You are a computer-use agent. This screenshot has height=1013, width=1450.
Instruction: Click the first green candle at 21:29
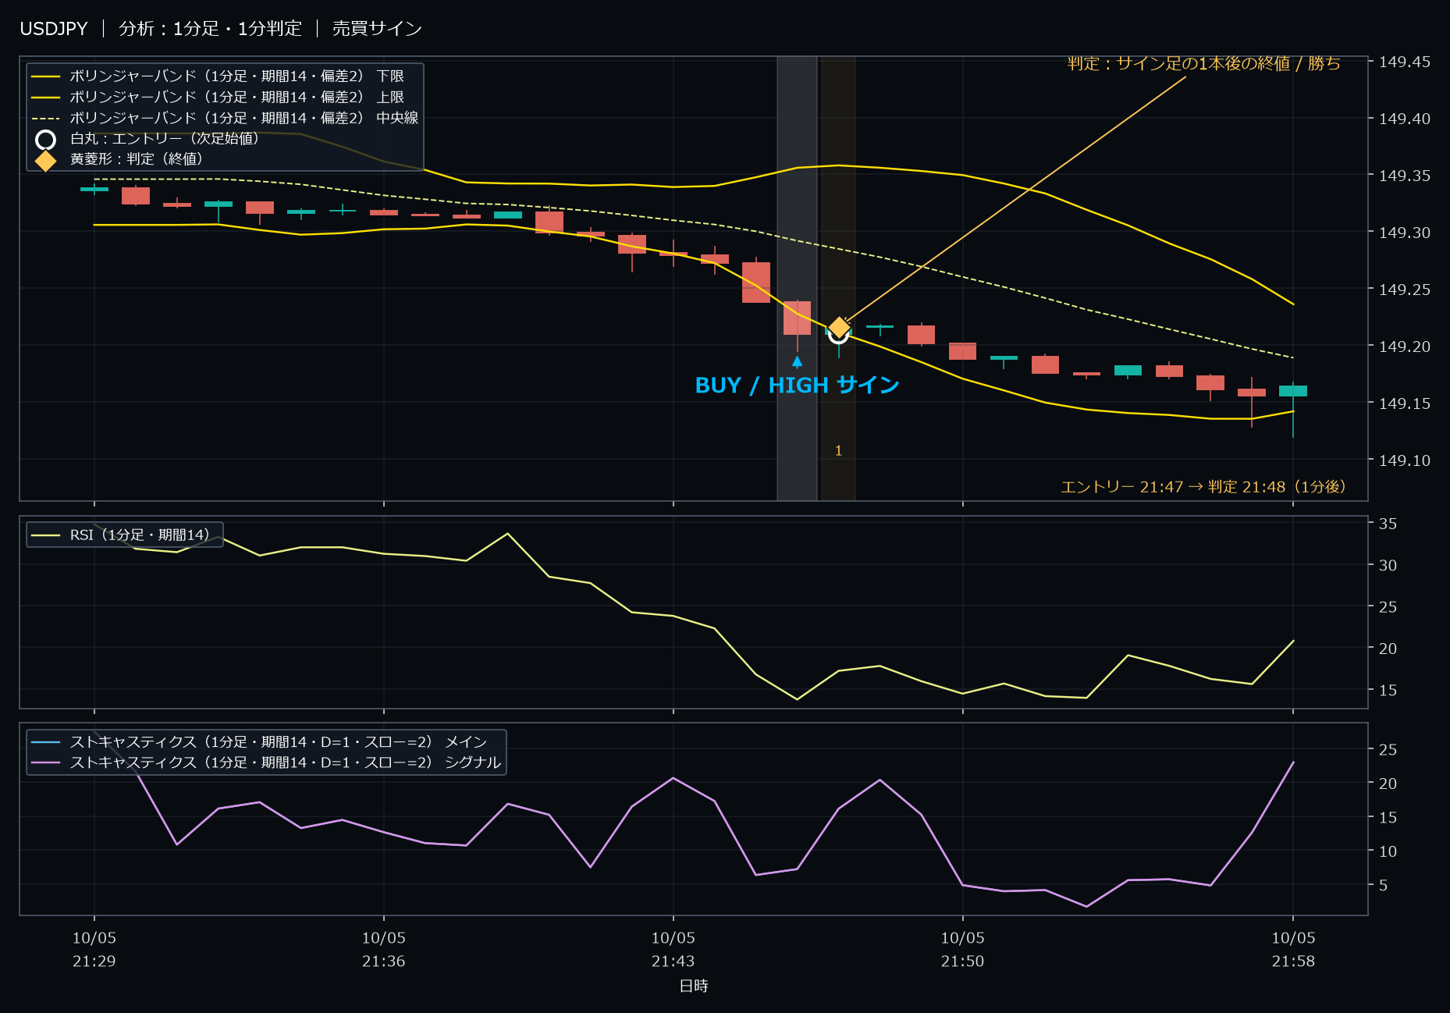94,189
